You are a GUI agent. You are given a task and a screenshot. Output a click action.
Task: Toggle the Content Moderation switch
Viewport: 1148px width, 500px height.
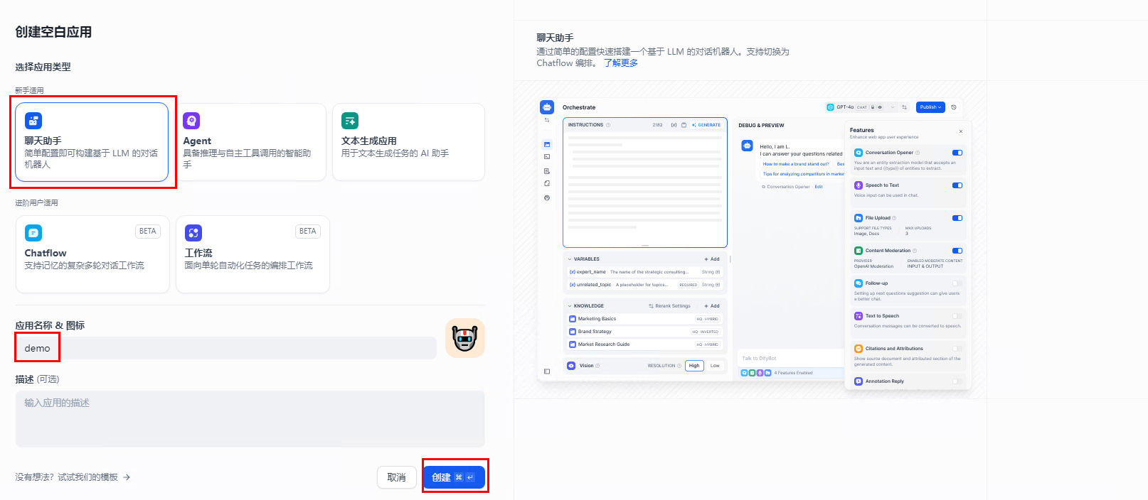click(x=957, y=251)
